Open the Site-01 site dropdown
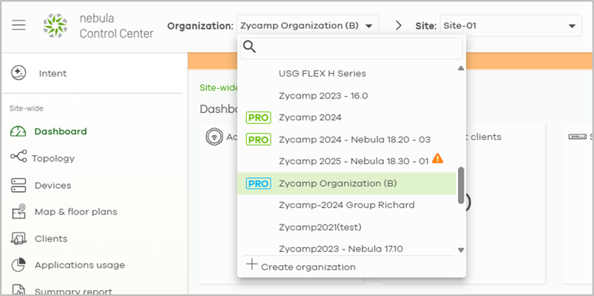Screen dimensions: 594x296 tap(511, 26)
